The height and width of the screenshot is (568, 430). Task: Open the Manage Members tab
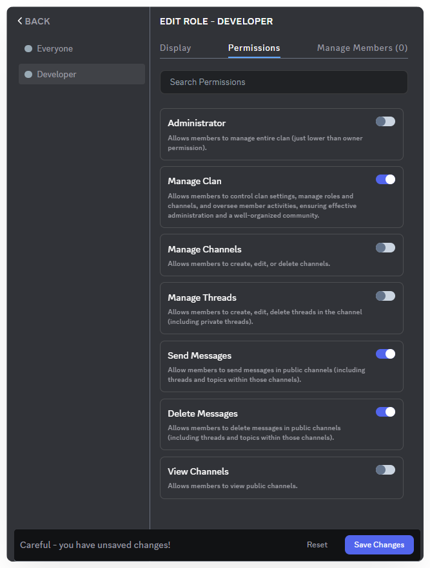[x=362, y=48]
